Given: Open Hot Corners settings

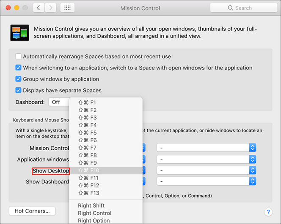Looking at the screenshot, I should pos(32,211).
